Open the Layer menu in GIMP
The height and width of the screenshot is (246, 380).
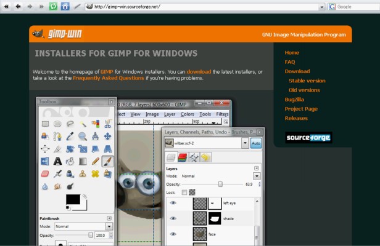click(x=170, y=114)
